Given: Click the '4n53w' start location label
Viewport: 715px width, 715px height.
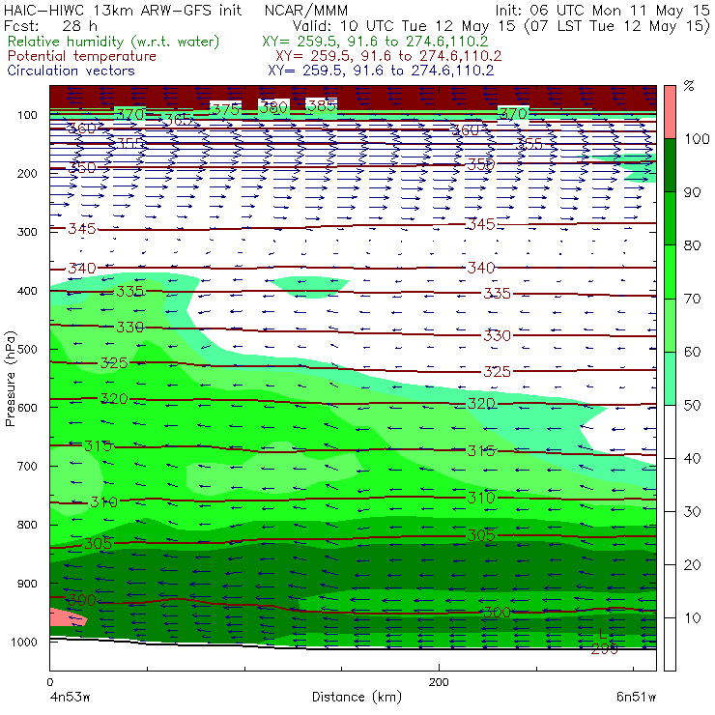Looking at the screenshot, I should point(70,697).
